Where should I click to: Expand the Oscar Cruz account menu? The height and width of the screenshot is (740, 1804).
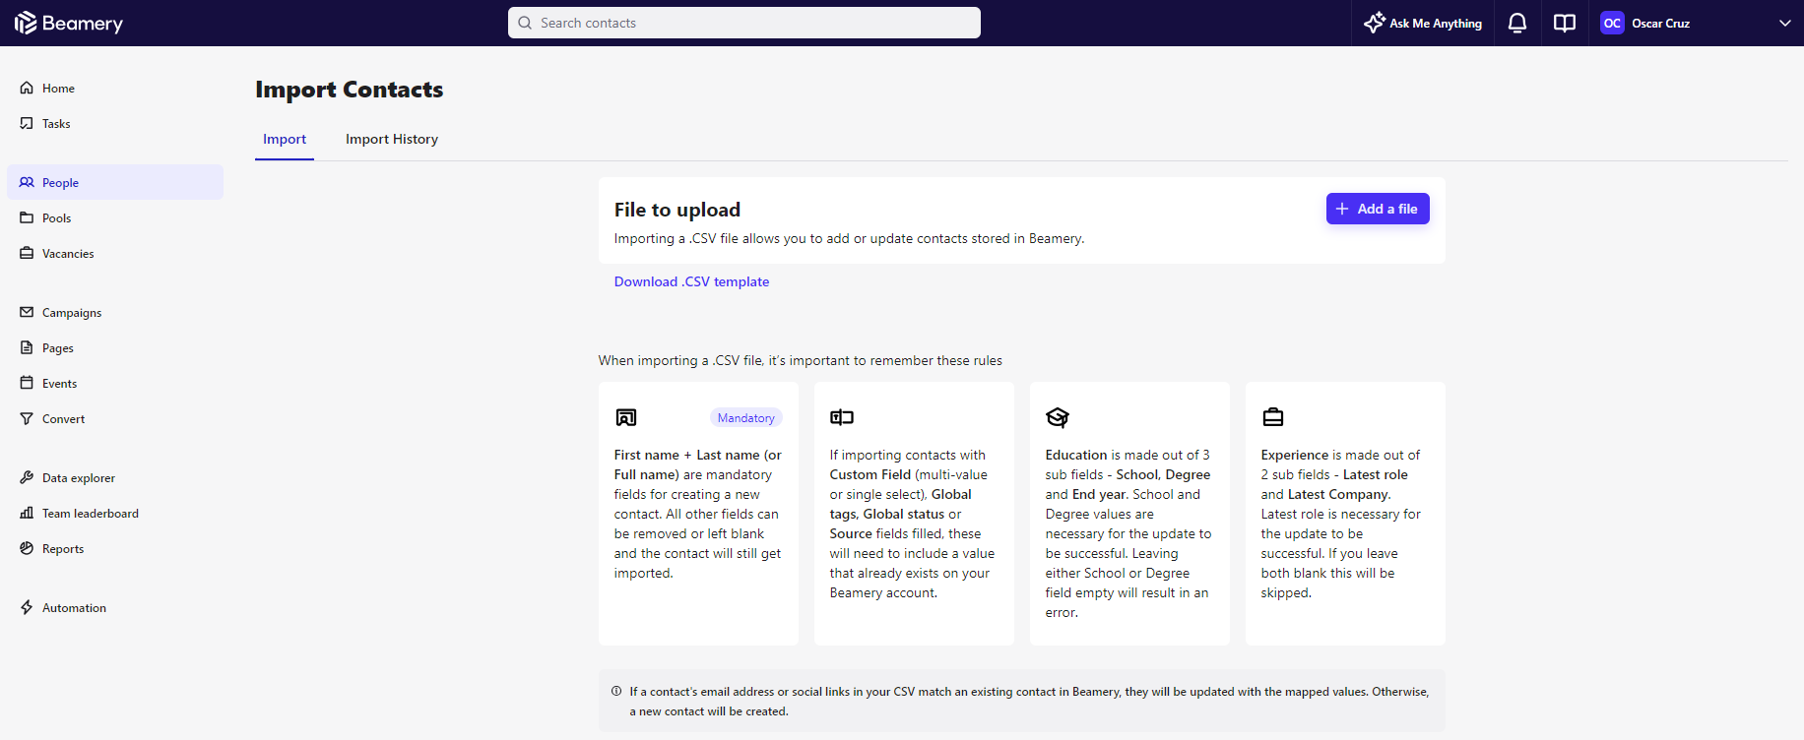1784,23
